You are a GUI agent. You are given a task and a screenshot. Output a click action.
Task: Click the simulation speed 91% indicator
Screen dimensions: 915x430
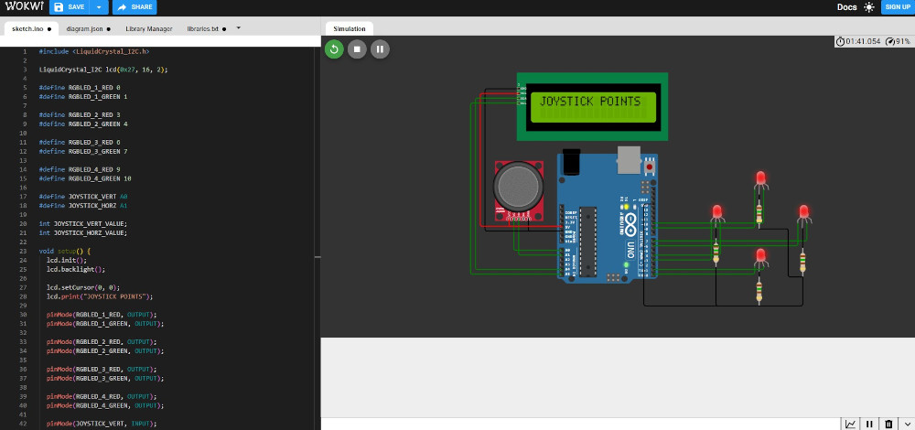pyautogui.click(x=899, y=41)
